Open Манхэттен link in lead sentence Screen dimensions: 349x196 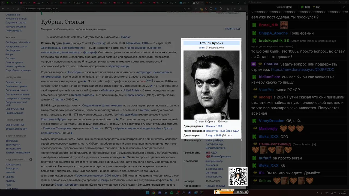click(x=134, y=43)
